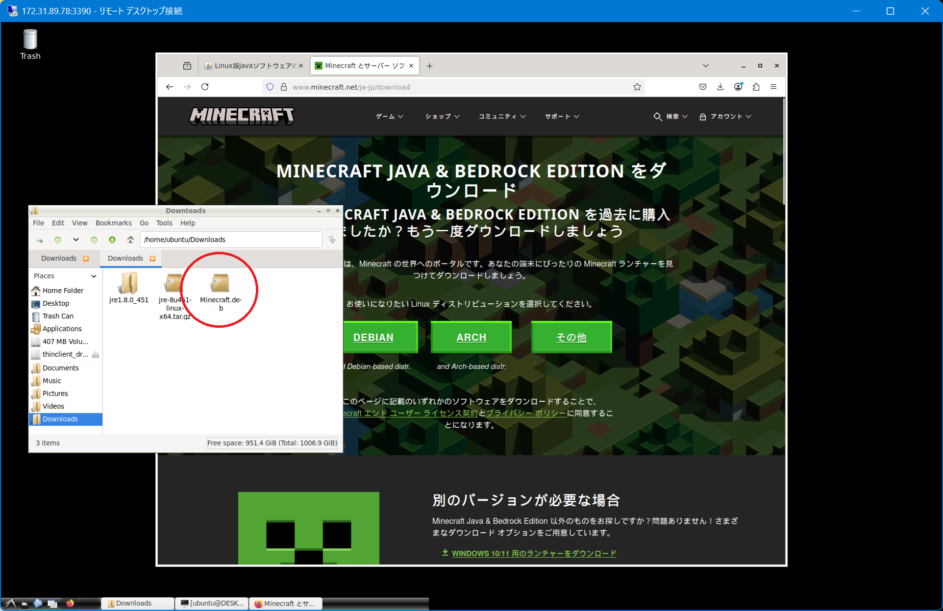Open the File menu in file manager

[38, 223]
